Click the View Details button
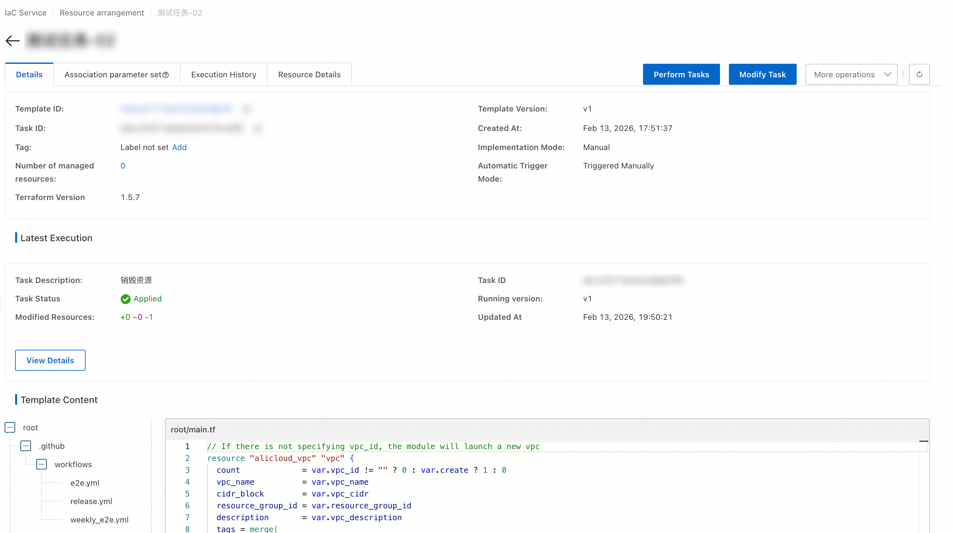This screenshot has width=953, height=533. (50, 360)
